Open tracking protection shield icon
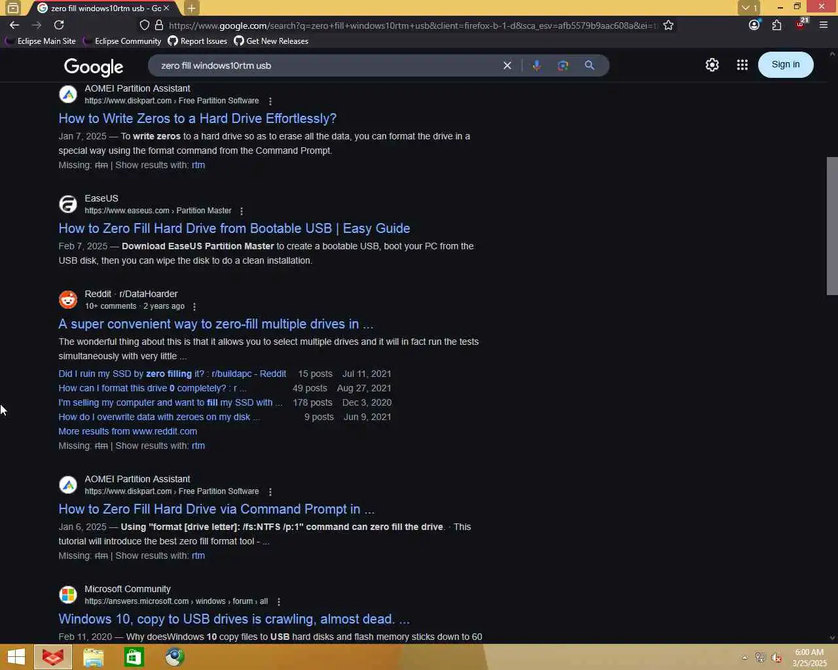This screenshot has height=670, width=838. tap(145, 25)
